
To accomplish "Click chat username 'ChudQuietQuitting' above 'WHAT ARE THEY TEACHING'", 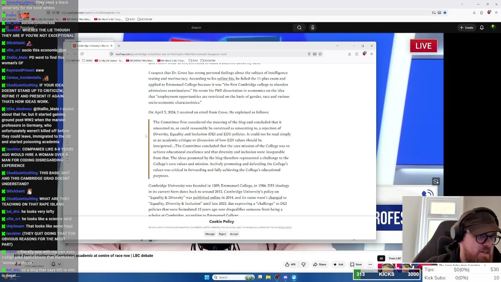I will coord(22,199).
